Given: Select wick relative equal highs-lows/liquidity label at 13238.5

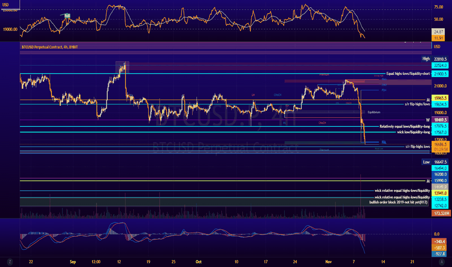Looking at the screenshot, I should point(402,197).
